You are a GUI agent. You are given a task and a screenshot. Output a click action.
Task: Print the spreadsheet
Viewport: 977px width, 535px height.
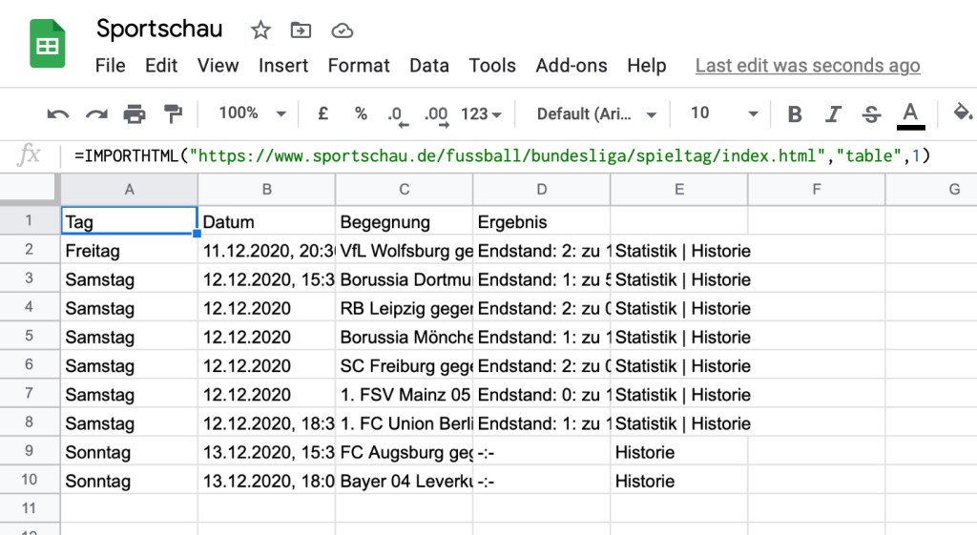click(x=135, y=114)
